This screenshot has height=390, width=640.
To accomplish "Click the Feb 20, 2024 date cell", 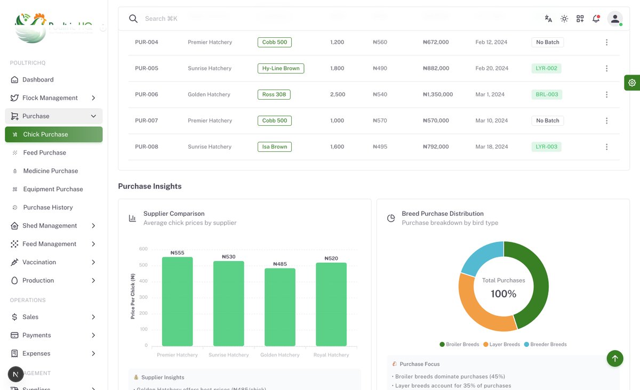I will pos(492,68).
